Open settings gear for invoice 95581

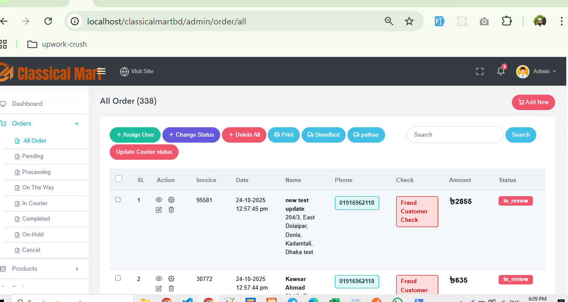pyautogui.click(x=171, y=200)
